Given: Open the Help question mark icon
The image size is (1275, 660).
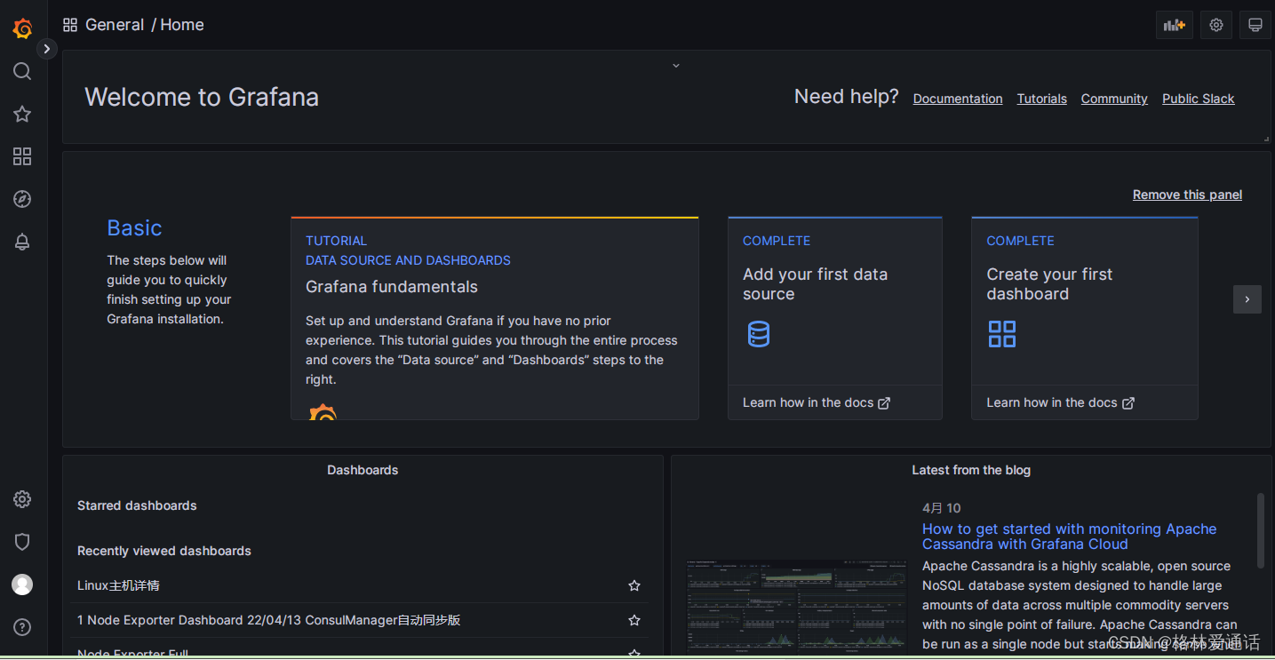Looking at the screenshot, I should pos(22,626).
